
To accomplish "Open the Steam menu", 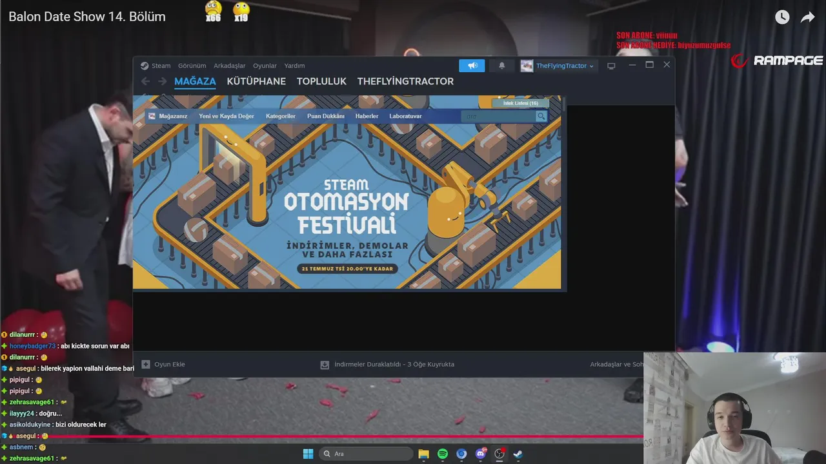I will click(161, 66).
